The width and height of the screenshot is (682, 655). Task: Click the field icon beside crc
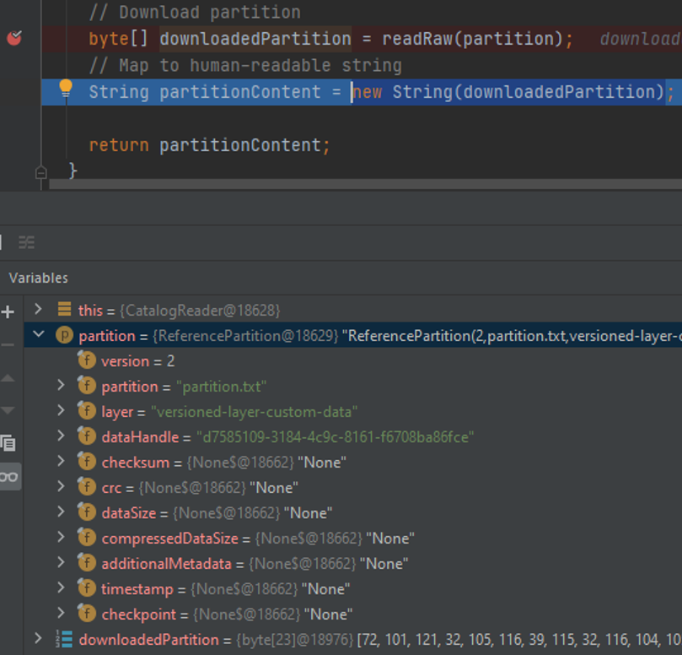[87, 486]
